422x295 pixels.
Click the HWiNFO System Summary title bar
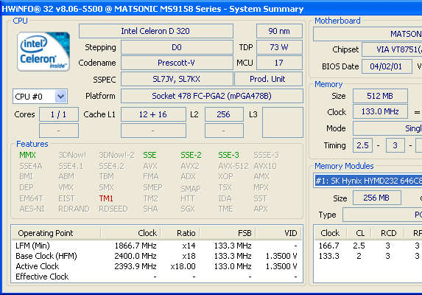[211, 9]
